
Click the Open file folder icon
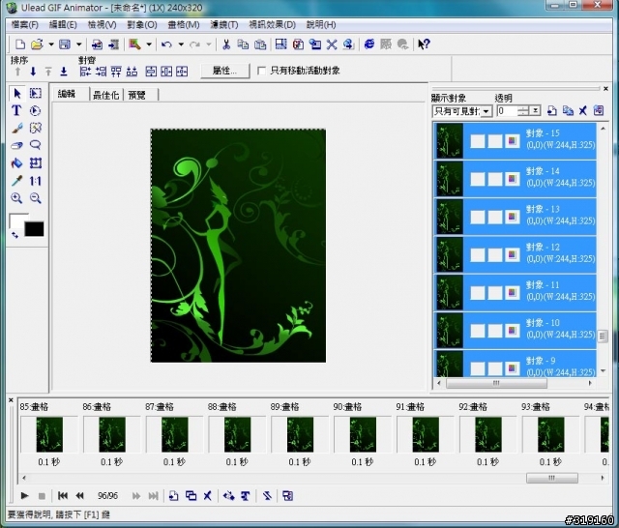coord(37,44)
